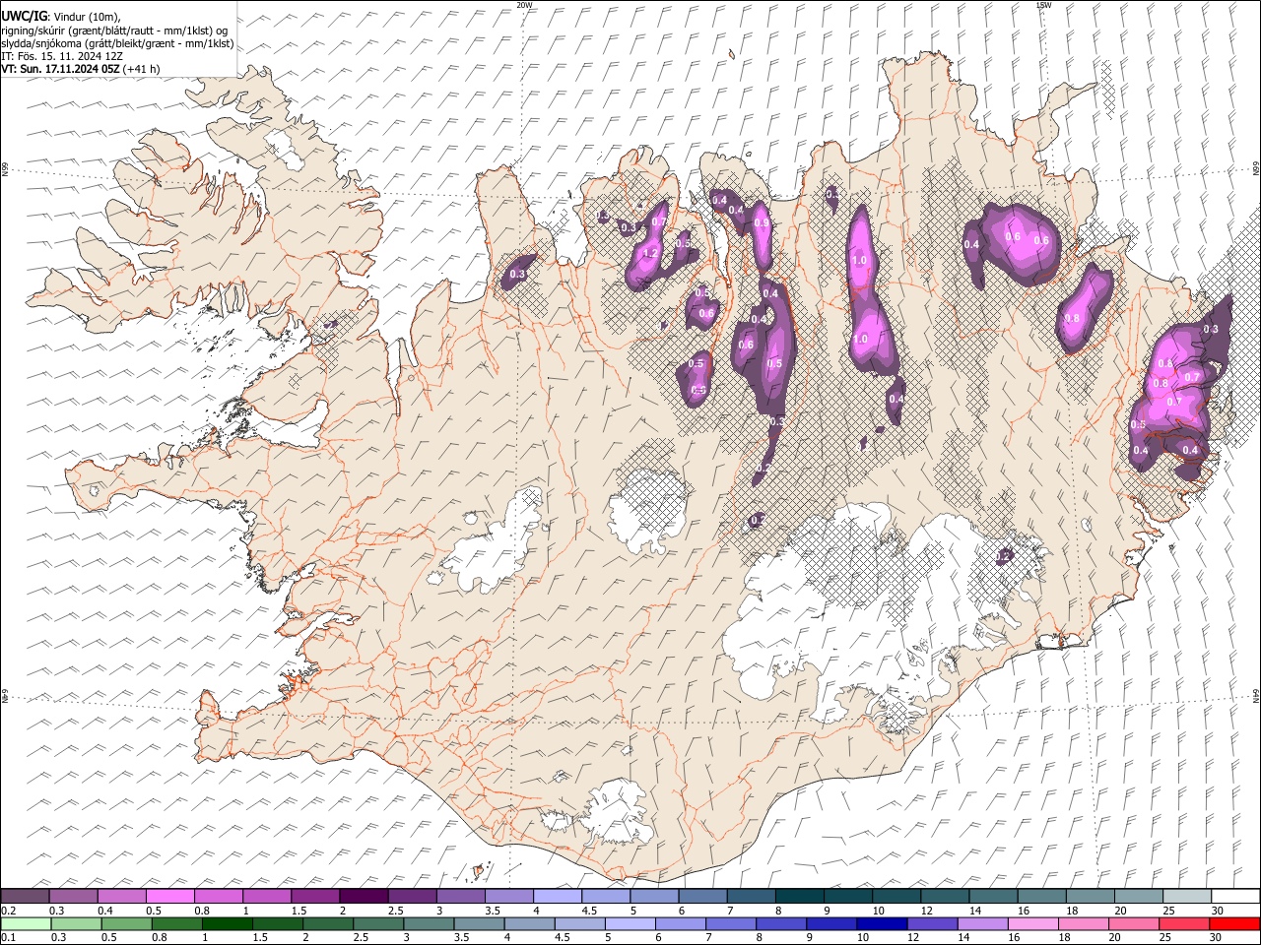This screenshot has width=1261, height=945.
Task: Select upper legend swatch between 4 and 4.5
Action: pyautogui.click(x=557, y=896)
